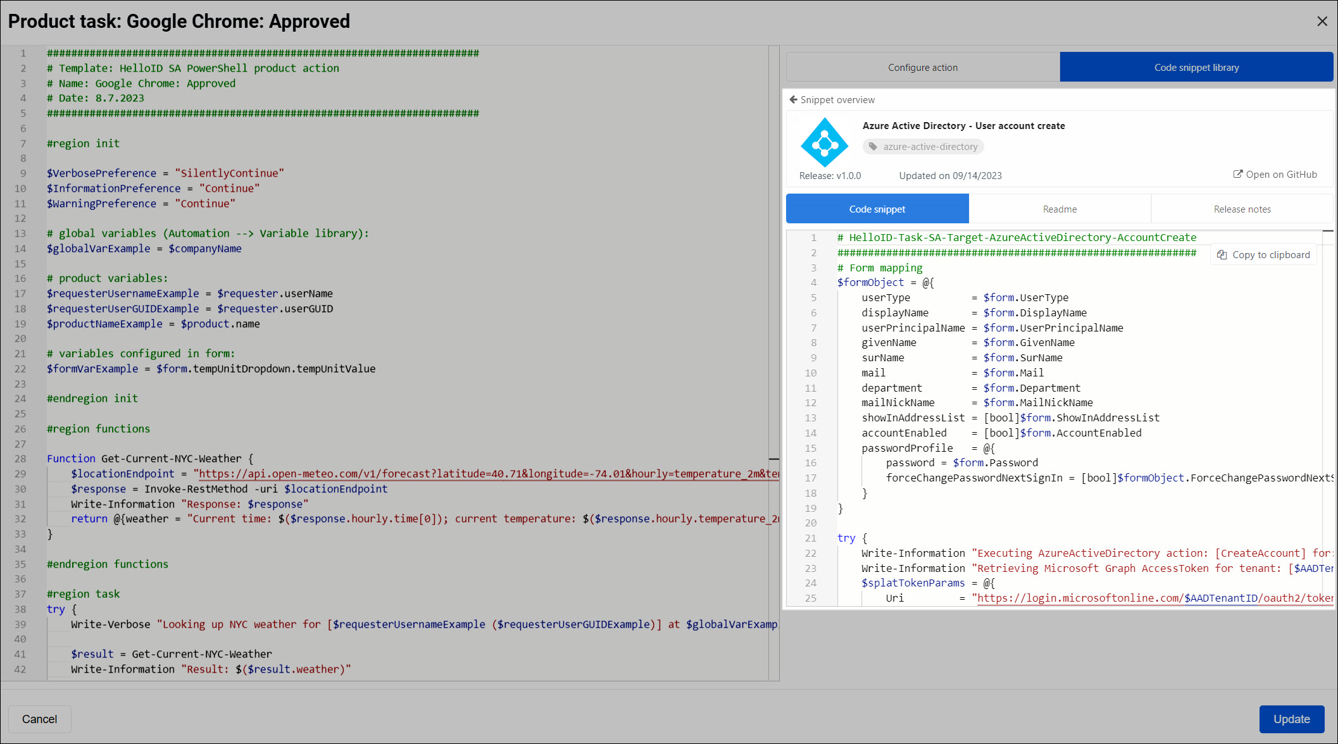Viewport: 1338px width, 744px height.
Task: Click 'accountEnabled' line in snippet
Action: (x=1001, y=433)
